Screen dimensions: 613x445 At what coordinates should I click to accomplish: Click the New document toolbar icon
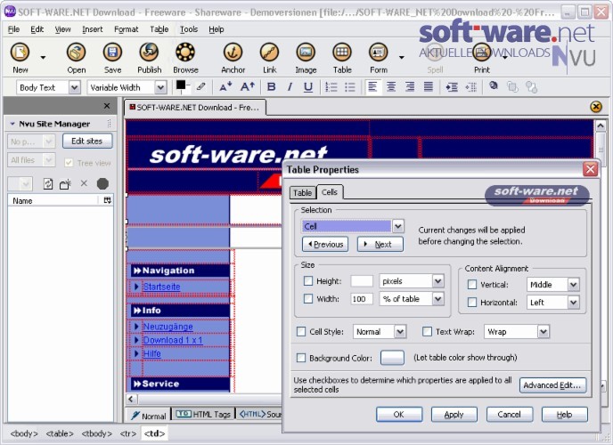[x=20, y=52]
